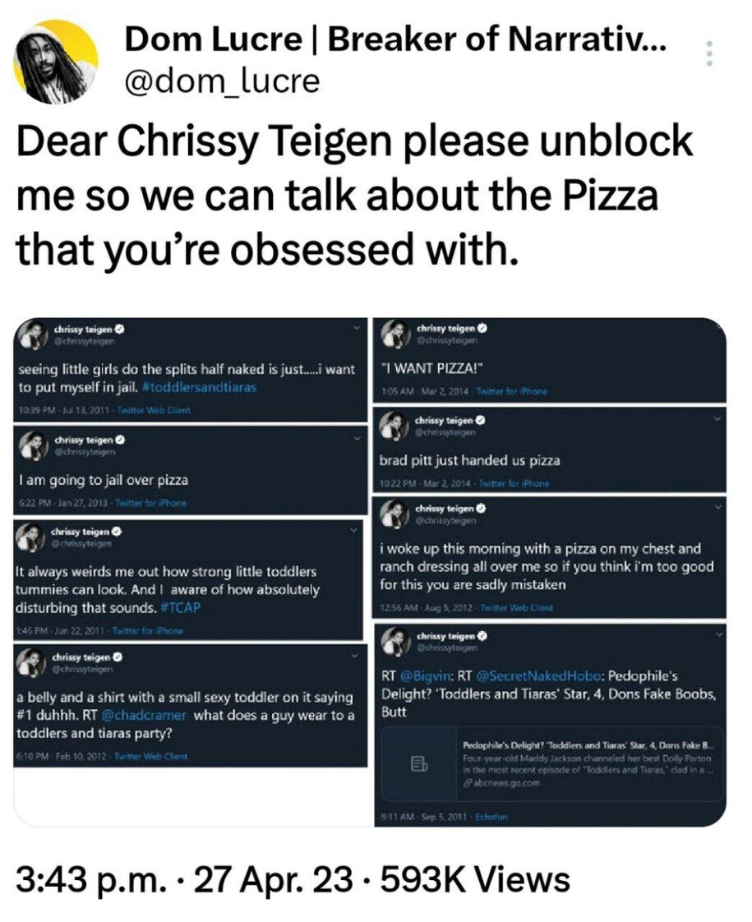Open the three-dot more options menu

point(710,53)
